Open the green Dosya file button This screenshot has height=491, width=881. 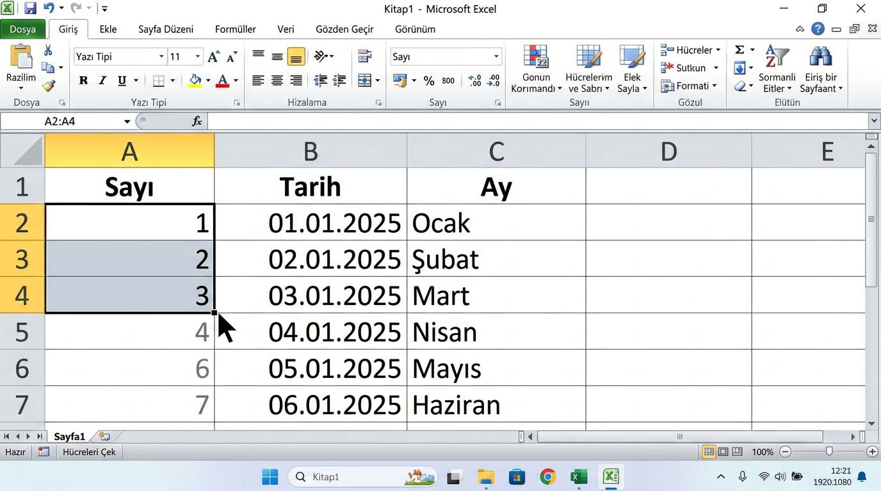[22, 29]
